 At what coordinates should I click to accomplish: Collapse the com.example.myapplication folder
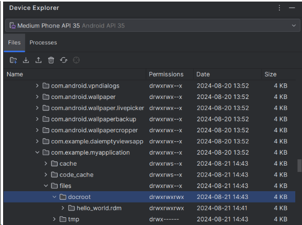(37, 153)
